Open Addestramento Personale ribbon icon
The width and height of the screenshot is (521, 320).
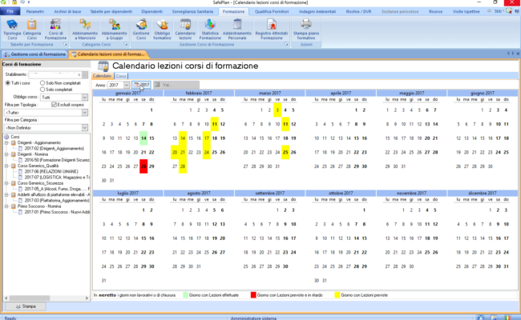tap(237, 30)
